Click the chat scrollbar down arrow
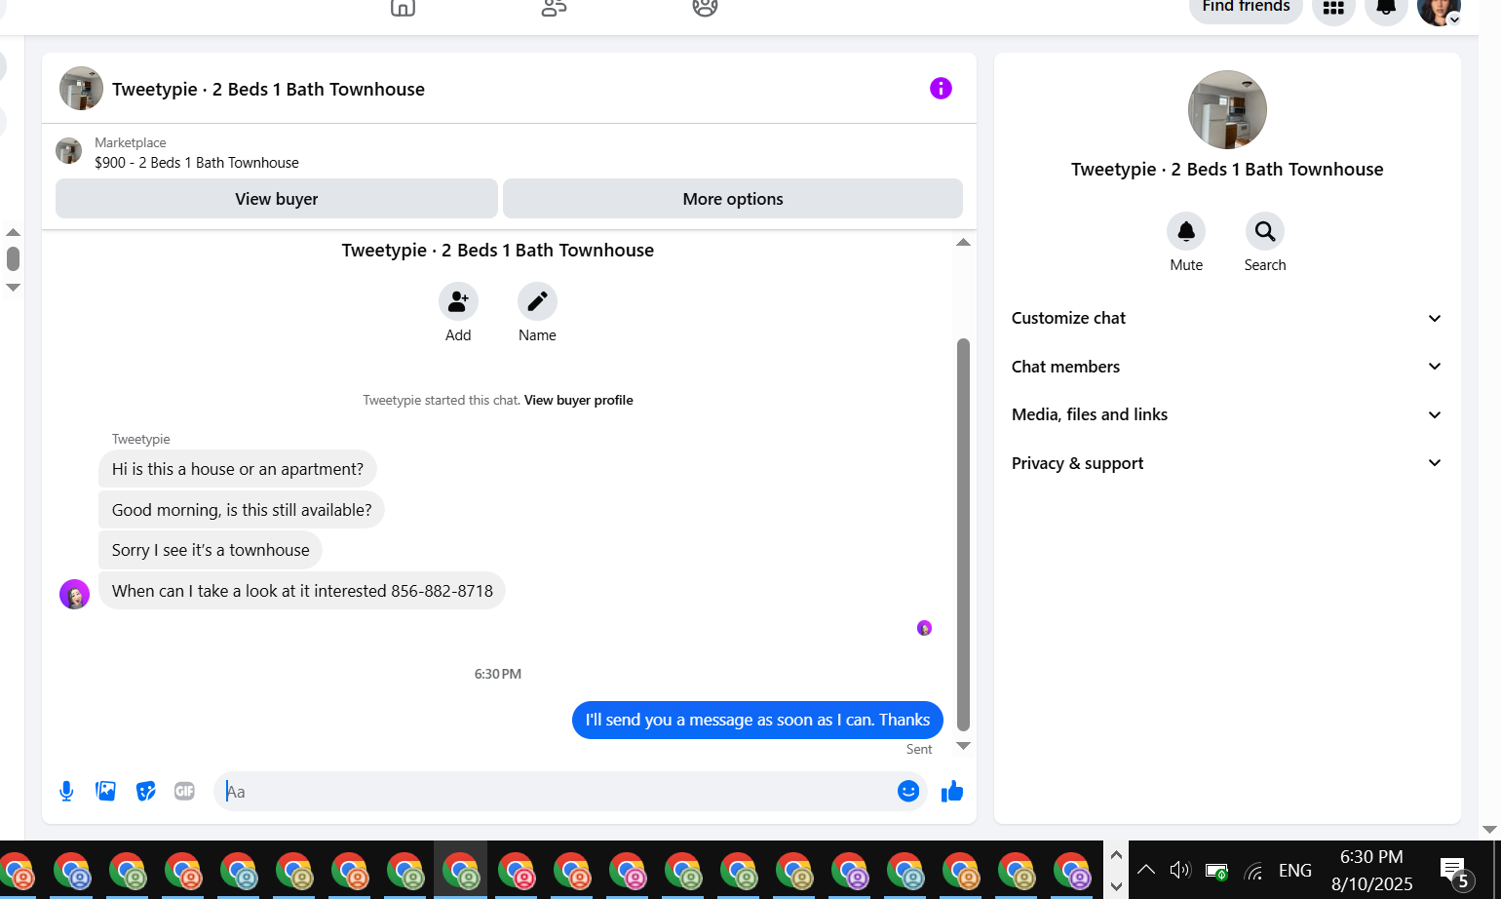Screen dimensions: 1501x899 [x=963, y=746]
